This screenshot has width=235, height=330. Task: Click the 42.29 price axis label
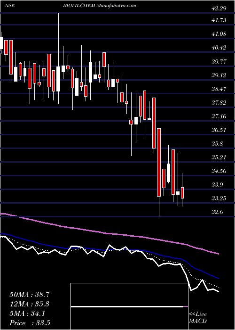tap(219, 8)
